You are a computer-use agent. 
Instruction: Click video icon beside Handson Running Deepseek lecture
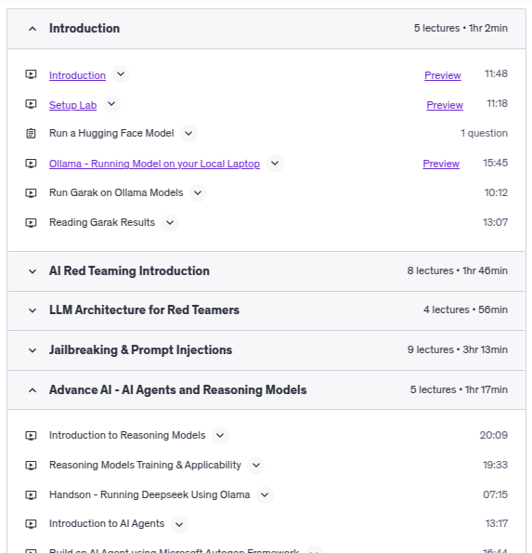point(31,494)
